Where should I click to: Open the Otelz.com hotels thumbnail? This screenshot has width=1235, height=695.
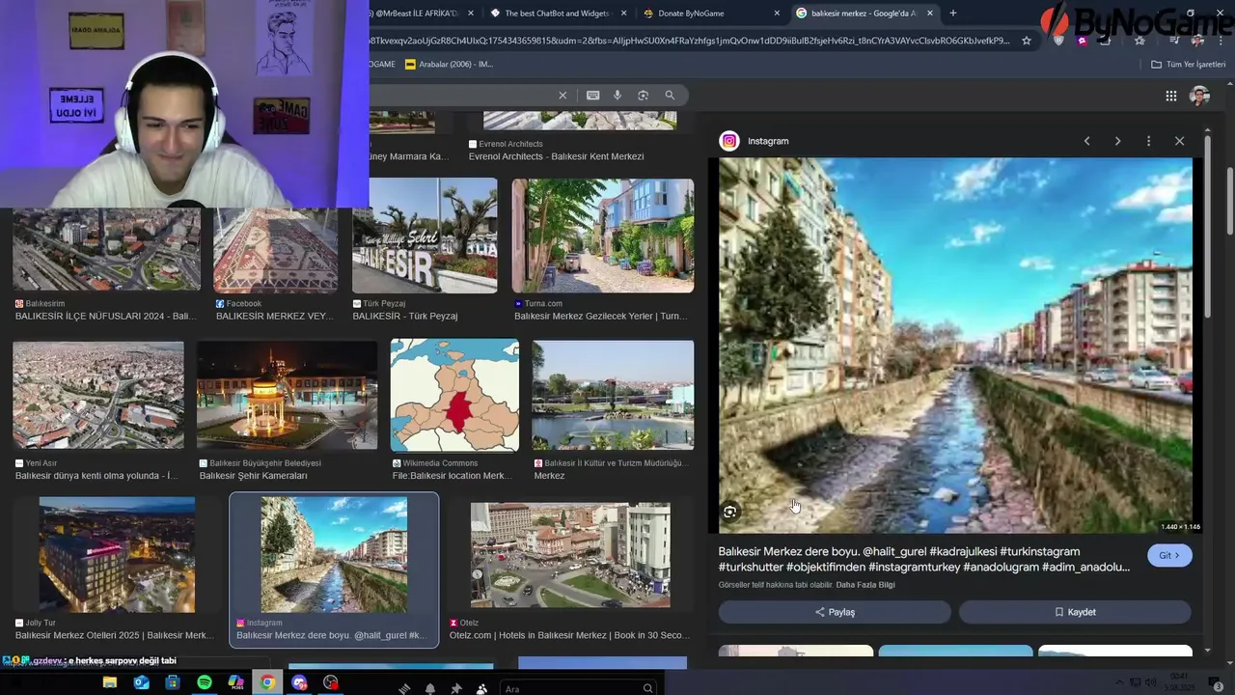570,555
